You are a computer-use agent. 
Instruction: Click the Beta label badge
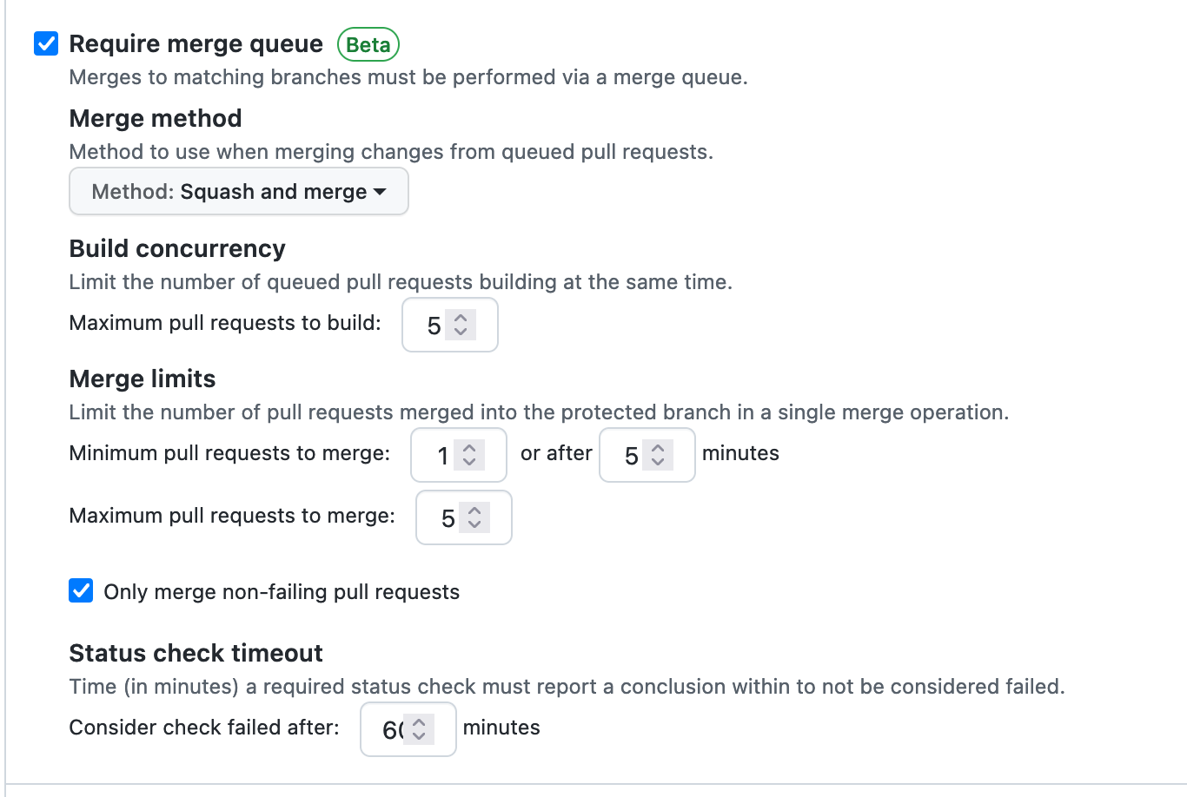click(x=368, y=44)
